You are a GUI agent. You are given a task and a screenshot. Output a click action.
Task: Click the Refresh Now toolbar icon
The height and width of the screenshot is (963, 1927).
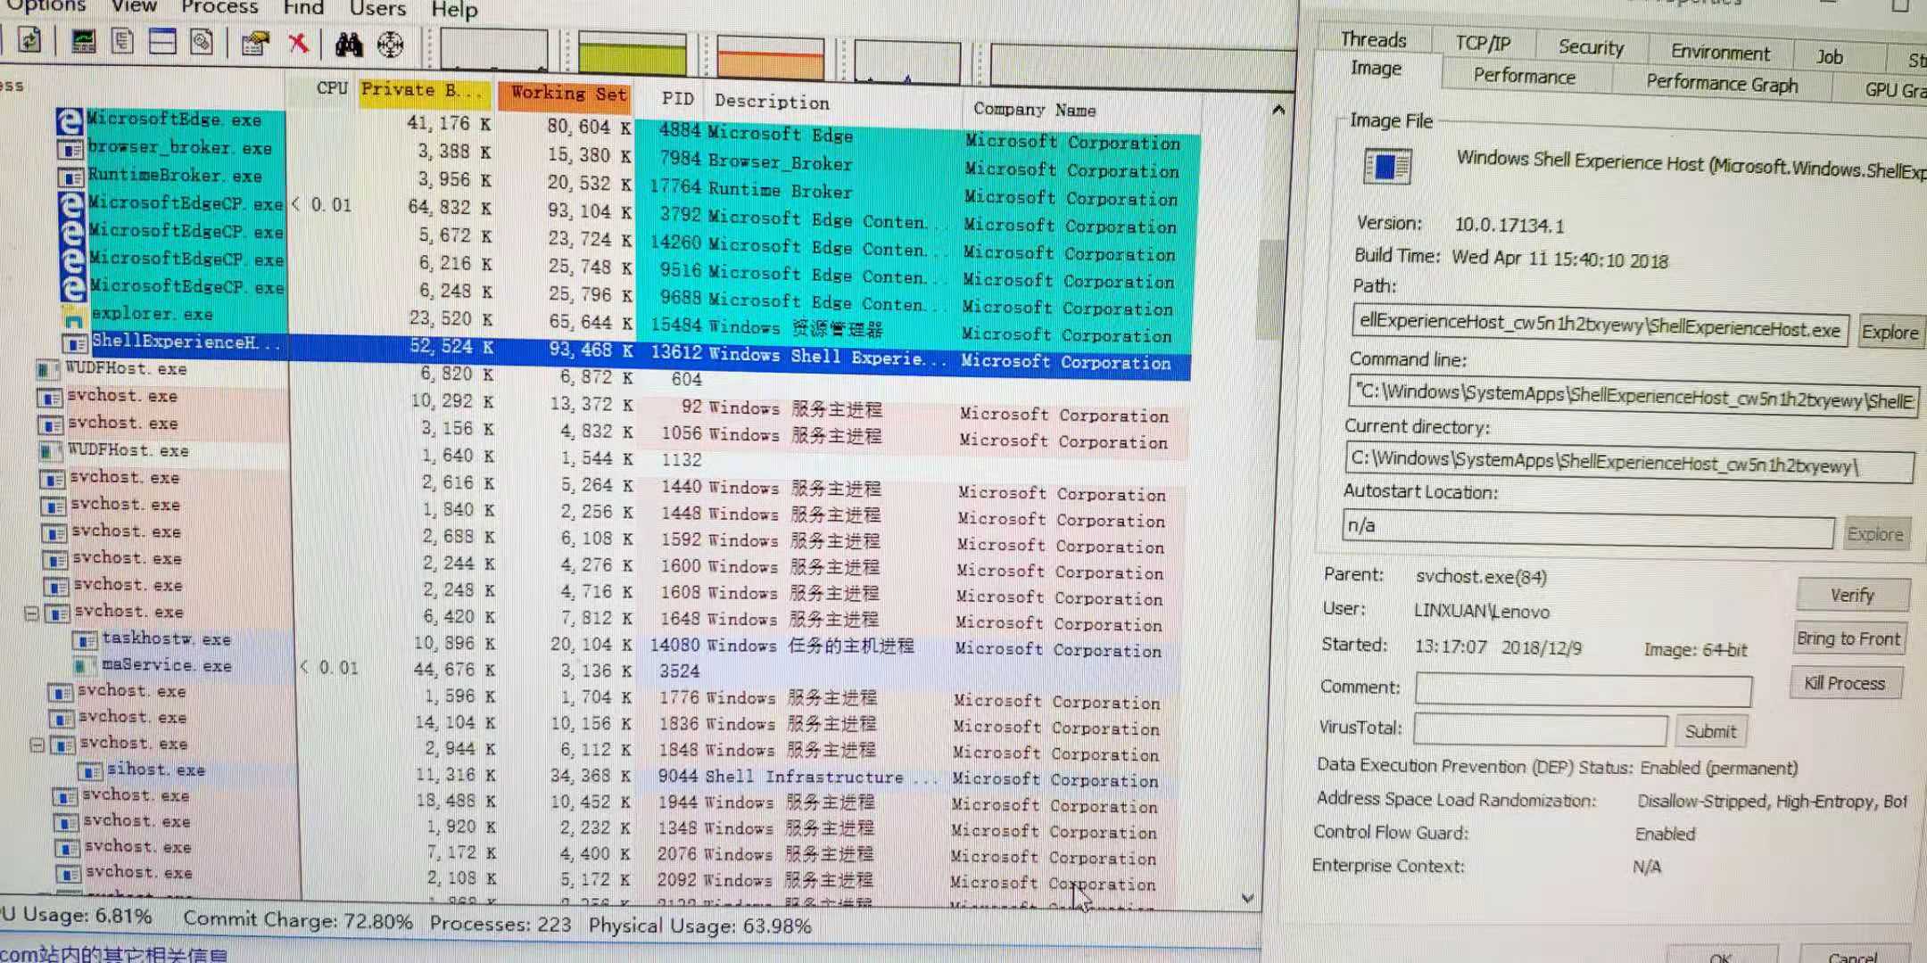(x=29, y=40)
